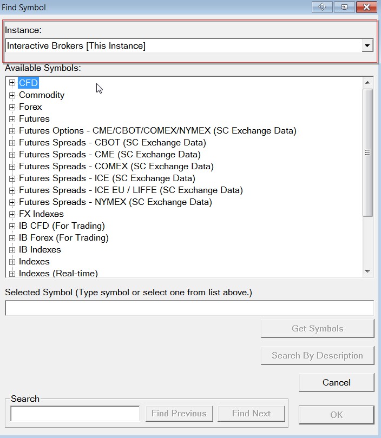Expand Futures Spreads - CBOT node
Image resolution: width=381 pixels, height=438 pixels.
(12, 143)
